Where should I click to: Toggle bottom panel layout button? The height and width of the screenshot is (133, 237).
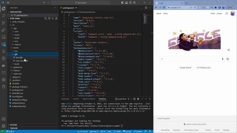tap(127, 3)
